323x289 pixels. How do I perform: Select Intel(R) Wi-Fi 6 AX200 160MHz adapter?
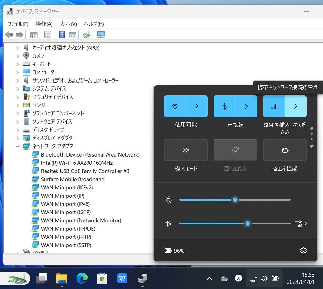pyautogui.click(x=77, y=163)
